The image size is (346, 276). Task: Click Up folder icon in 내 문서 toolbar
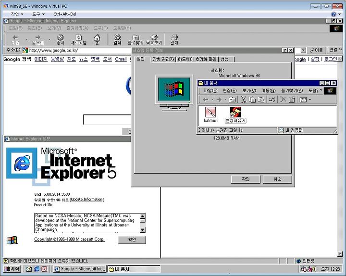pos(232,100)
